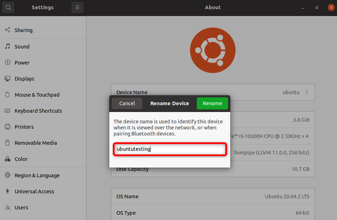Confirm with the green Rename button

click(212, 103)
